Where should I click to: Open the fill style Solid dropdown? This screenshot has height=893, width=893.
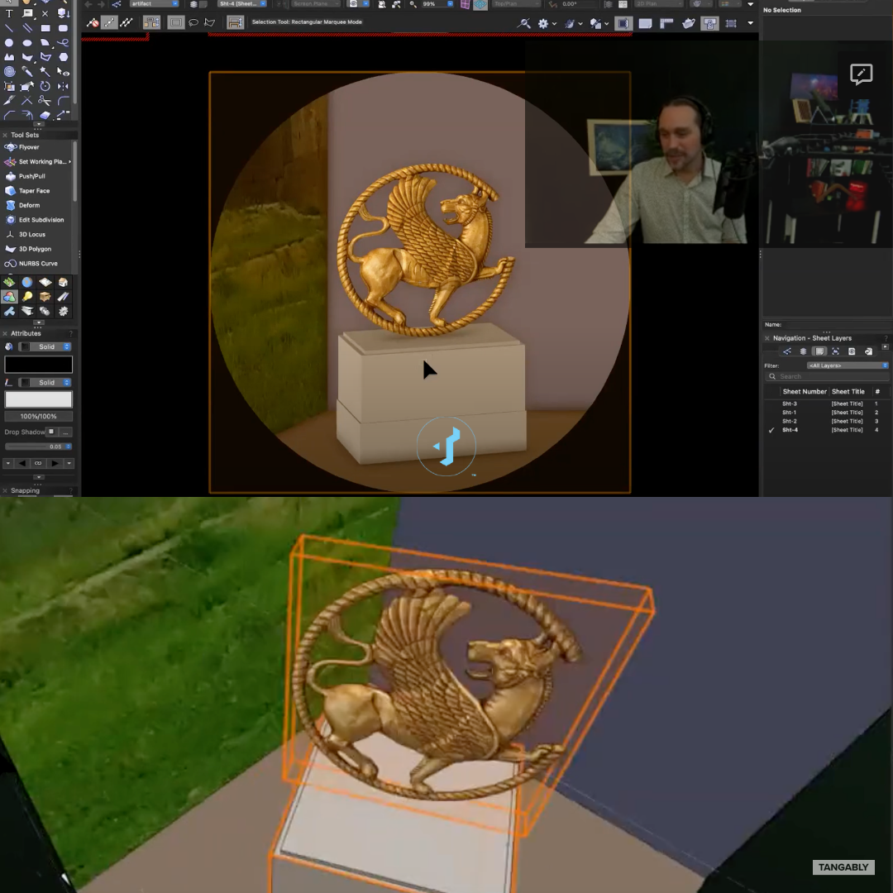tap(45, 346)
